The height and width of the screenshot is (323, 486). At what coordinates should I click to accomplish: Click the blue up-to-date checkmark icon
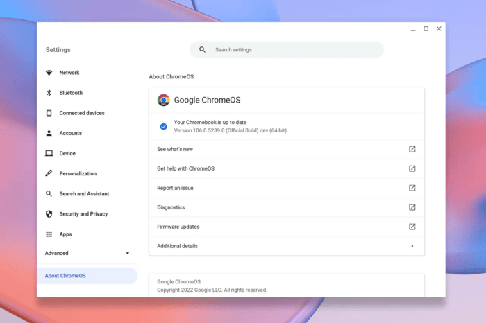click(164, 127)
